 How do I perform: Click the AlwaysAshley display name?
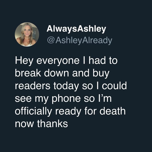(x=76, y=29)
